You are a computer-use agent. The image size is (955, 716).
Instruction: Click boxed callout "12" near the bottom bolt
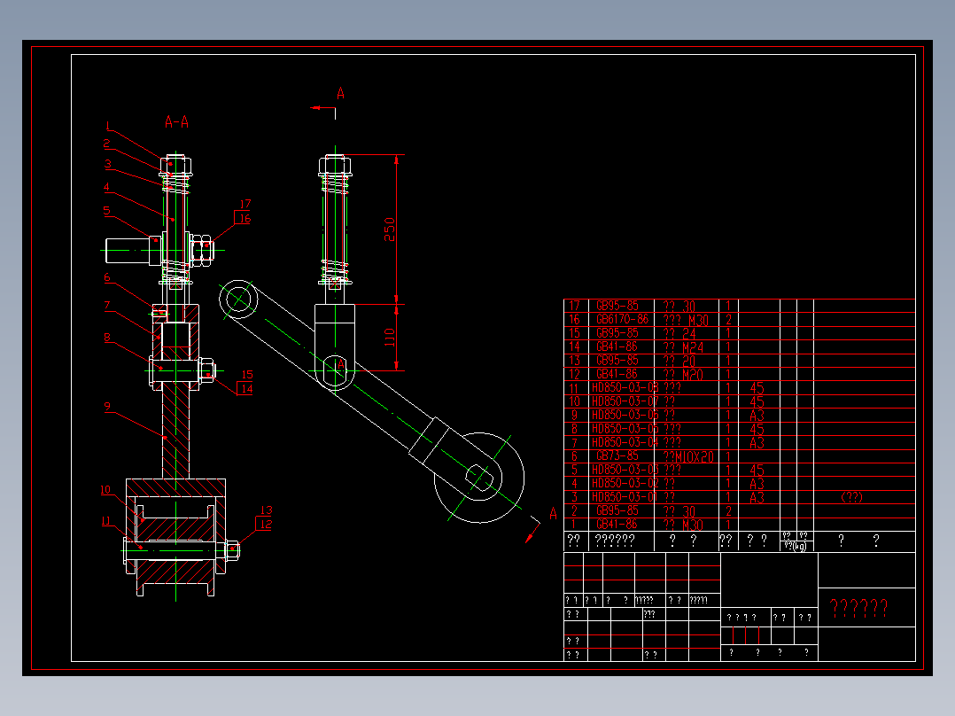pos(264,524)
